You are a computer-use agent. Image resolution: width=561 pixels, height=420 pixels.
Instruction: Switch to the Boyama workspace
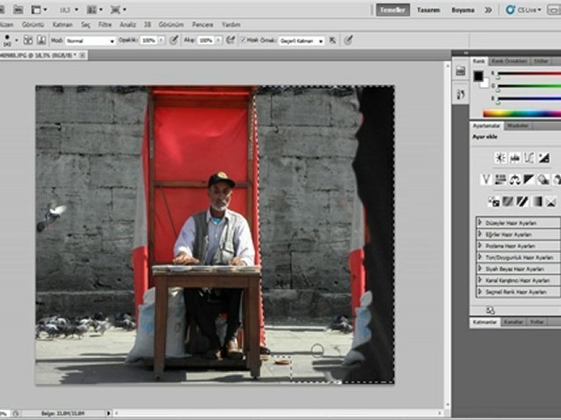463,10
